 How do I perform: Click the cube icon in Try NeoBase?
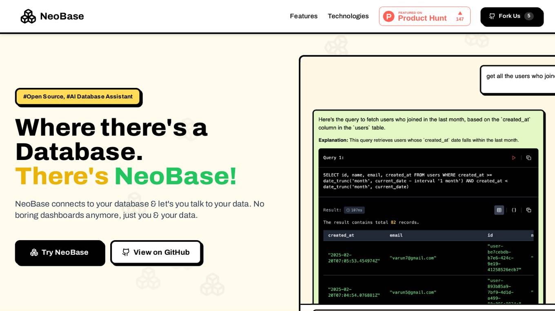(34, 252)
